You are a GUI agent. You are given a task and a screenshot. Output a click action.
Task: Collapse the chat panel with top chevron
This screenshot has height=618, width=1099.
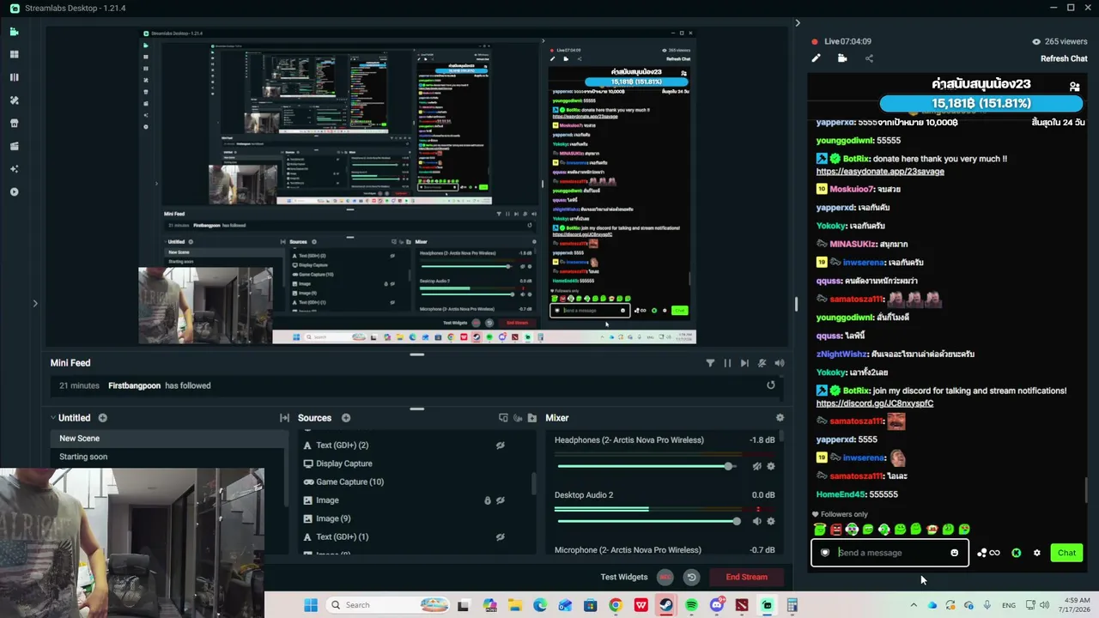[x=797, y=23]
